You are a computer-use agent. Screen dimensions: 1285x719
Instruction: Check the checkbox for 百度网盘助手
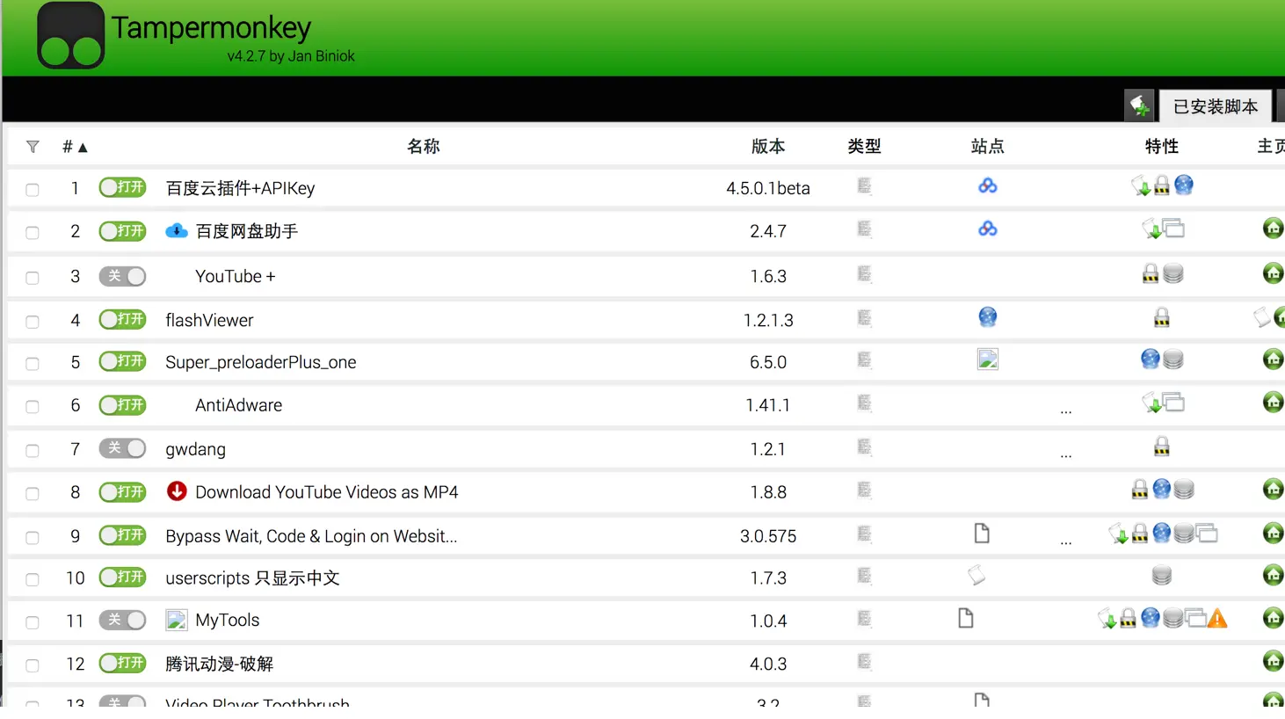point(33,233)
